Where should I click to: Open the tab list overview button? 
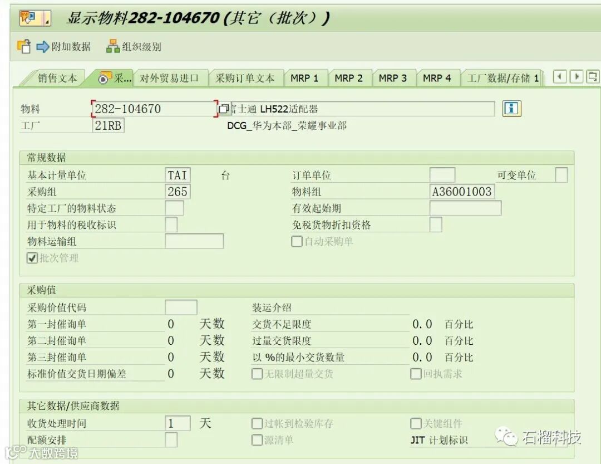[x=593, y=77]
